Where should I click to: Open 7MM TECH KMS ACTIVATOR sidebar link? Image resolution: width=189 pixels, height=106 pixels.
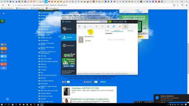pos(48,75)
